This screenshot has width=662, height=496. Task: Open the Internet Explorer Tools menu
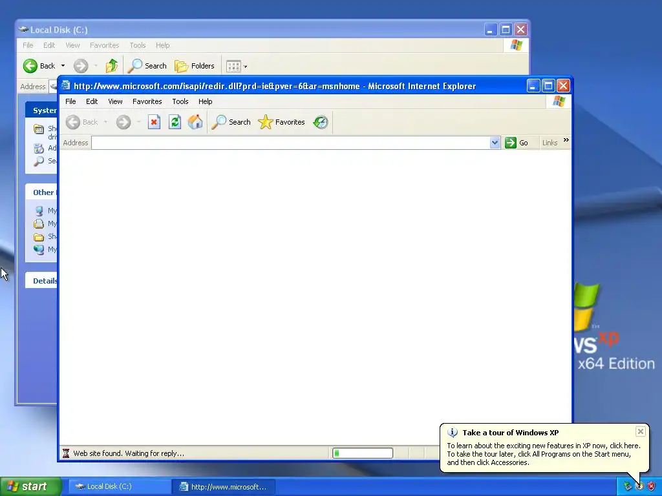point(180,101)
